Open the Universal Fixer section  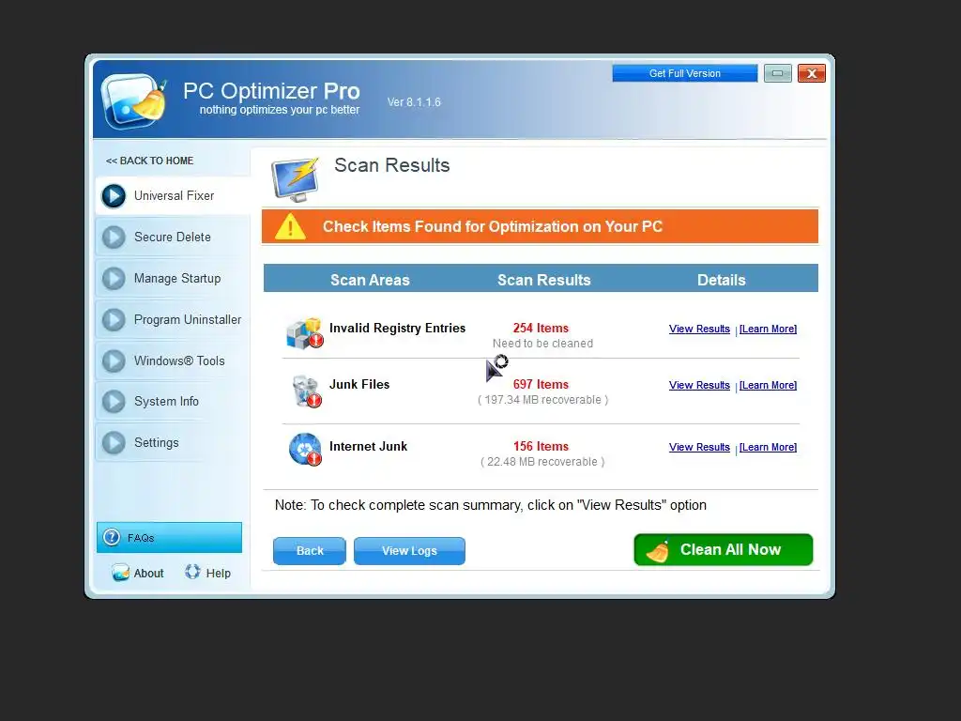(x=173, y=195)
